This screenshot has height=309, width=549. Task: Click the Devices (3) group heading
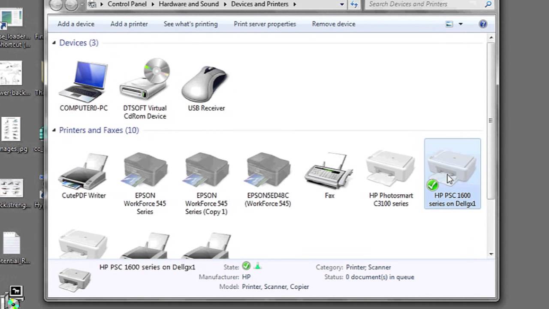tap(78, 42)
